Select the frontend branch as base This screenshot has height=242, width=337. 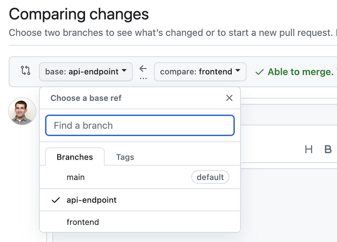point(83,222)
